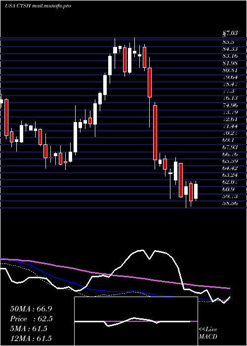Click the 84.33 price axis label
The image size is (247, 346).
[230, 49]
